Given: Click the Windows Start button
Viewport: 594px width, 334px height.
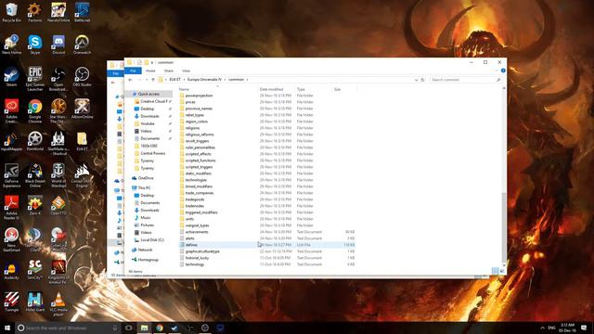Looking at the screenshot, I should pyautogui.click(x=6, y=328).
